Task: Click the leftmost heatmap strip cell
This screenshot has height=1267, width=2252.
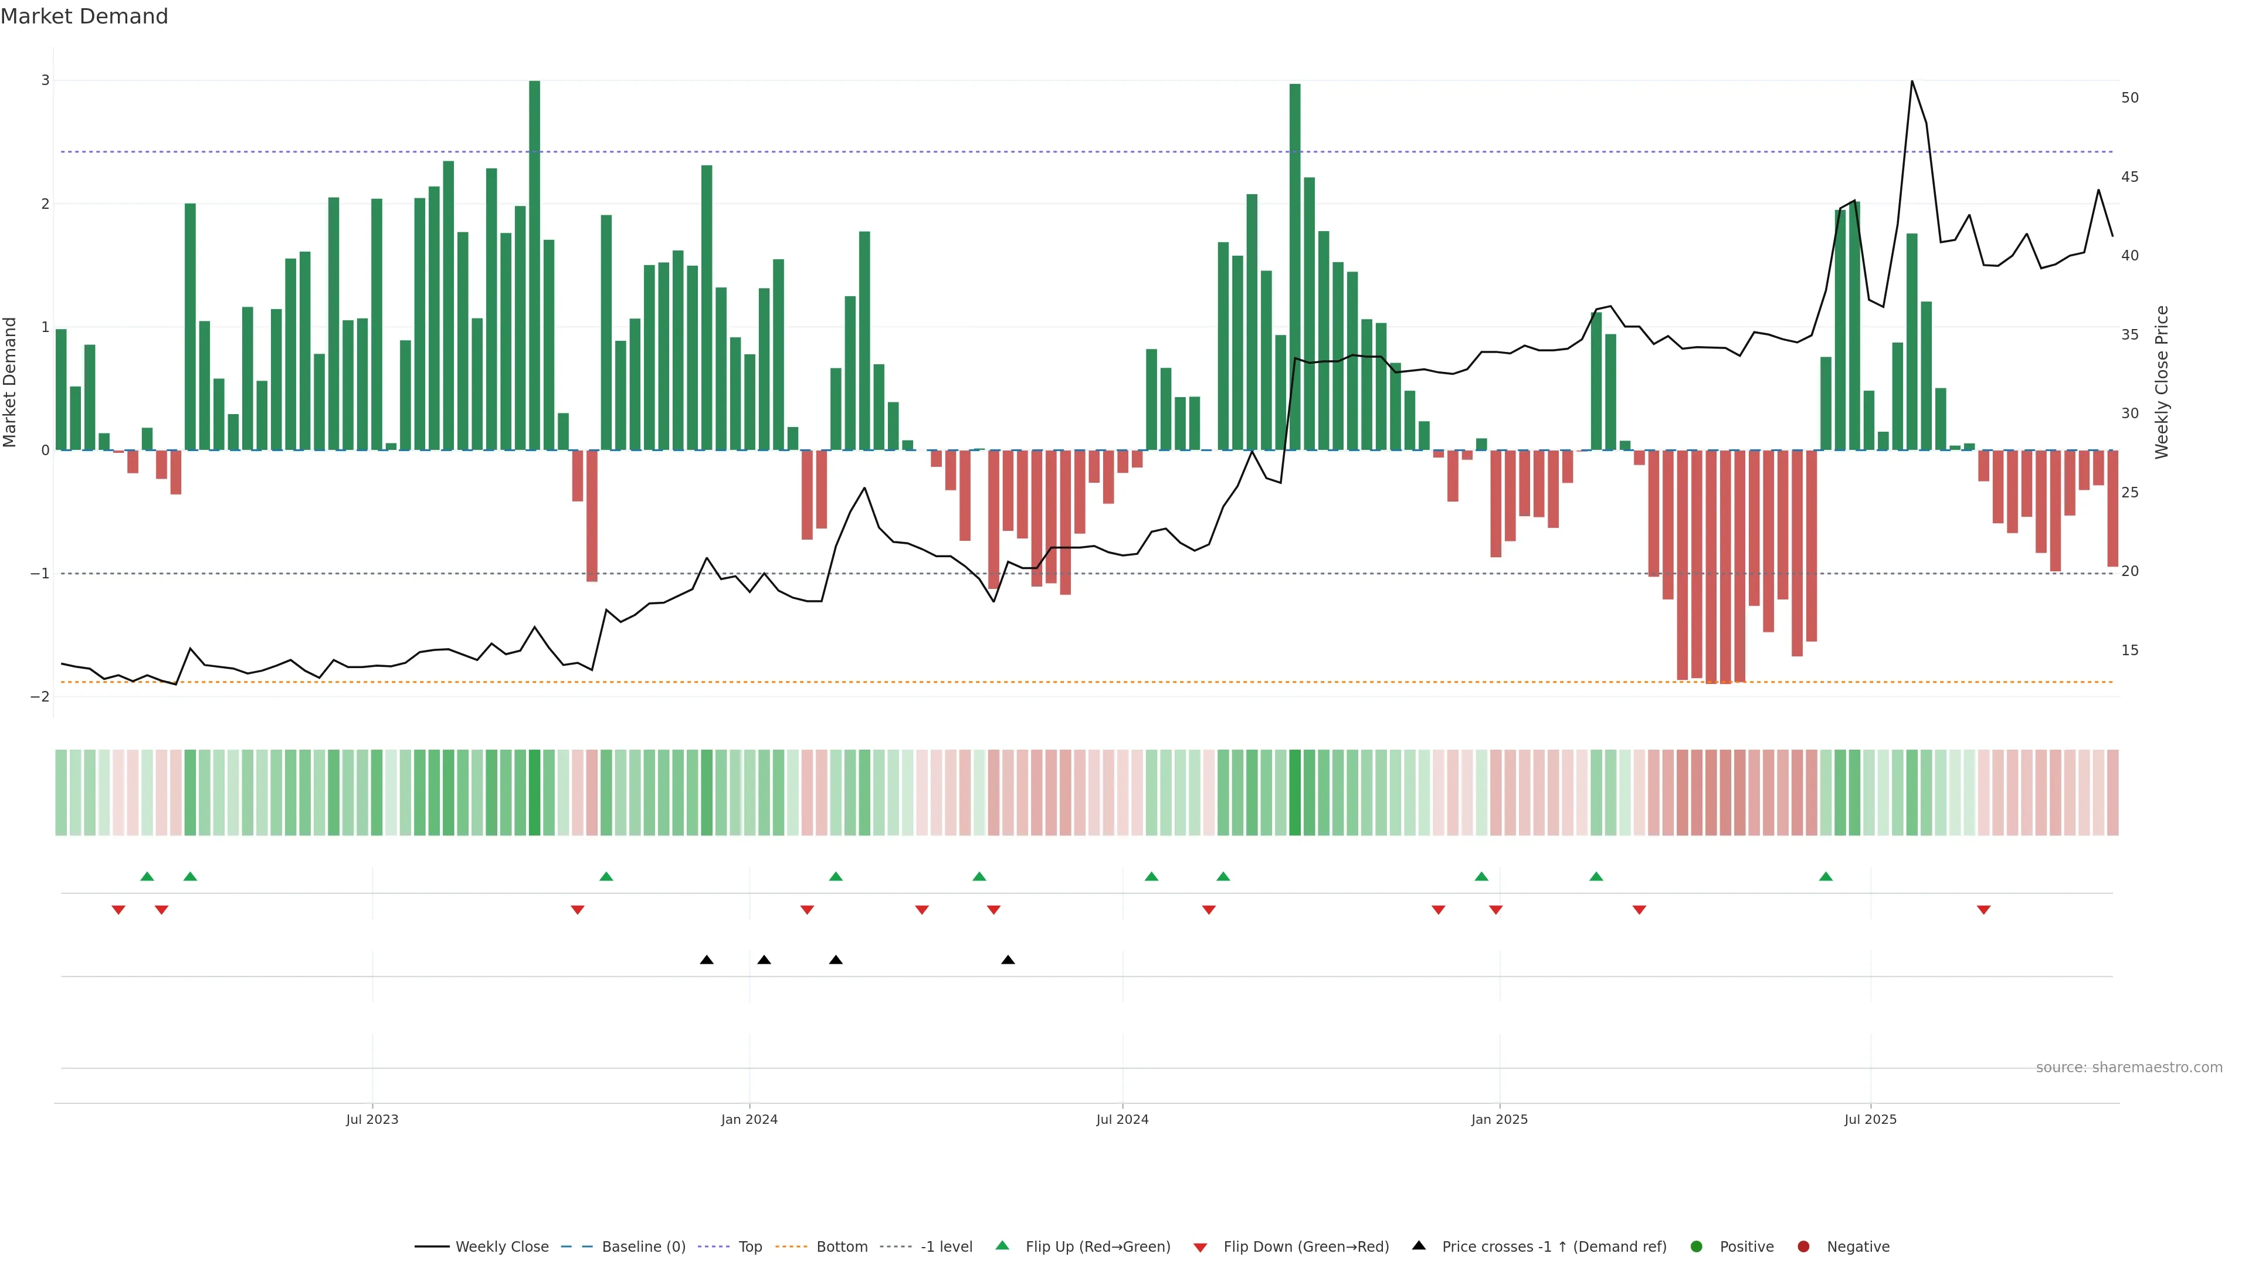Action: pos(61,792)
